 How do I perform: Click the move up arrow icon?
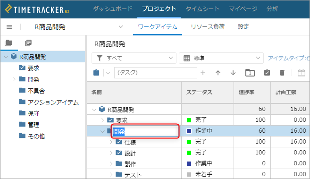click(218, 73)
